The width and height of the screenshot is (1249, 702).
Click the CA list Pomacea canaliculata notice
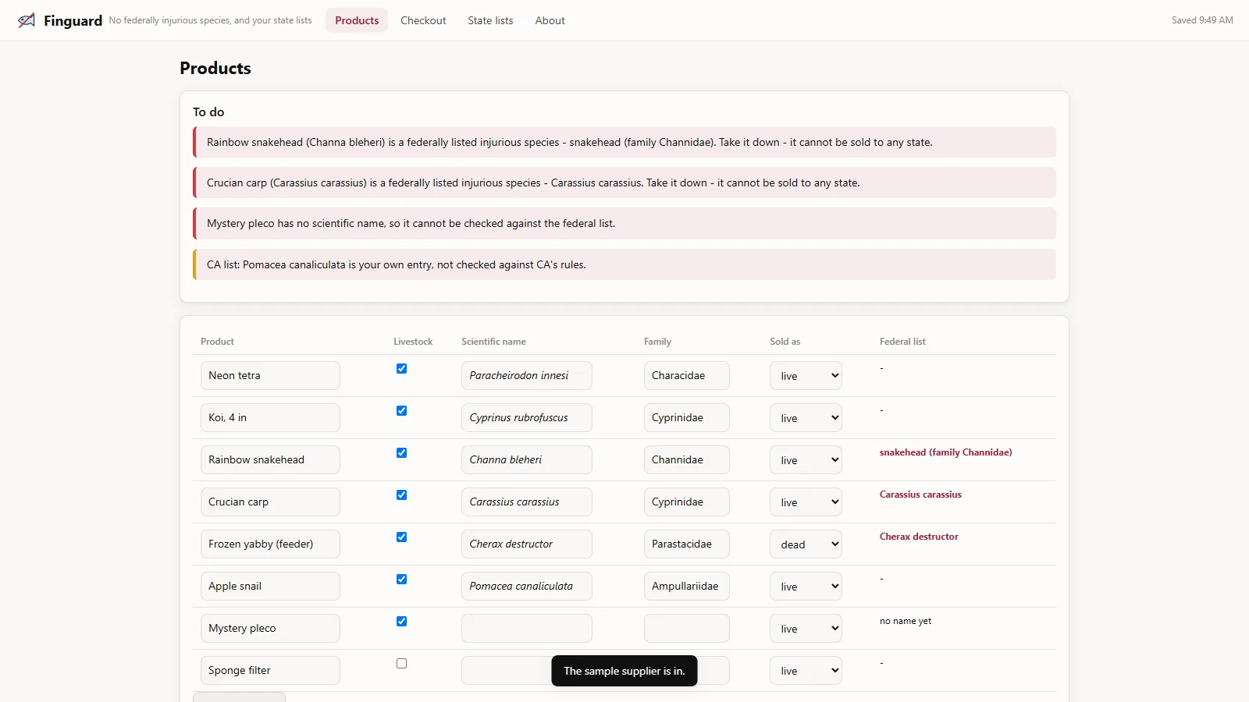(x=624, y=265)
